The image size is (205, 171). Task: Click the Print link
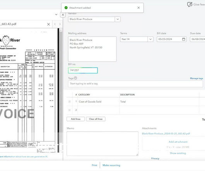tap(94, 165)
